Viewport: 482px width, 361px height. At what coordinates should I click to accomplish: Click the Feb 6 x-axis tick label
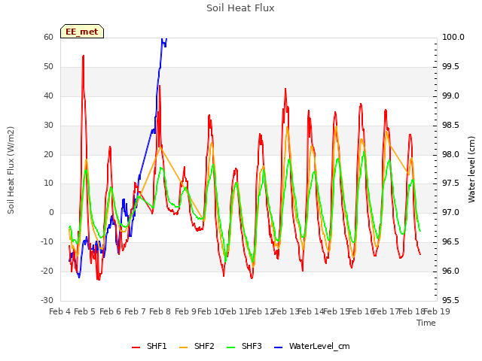click(110, 311)
